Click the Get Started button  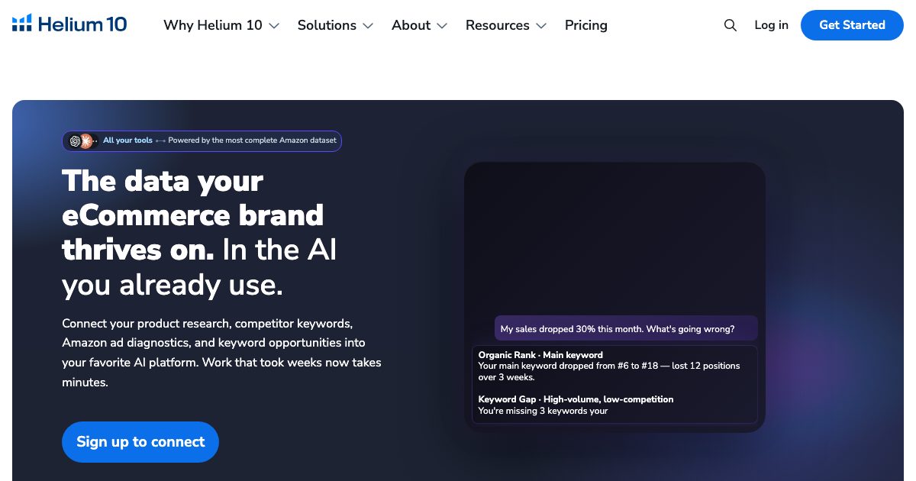[x=852, y=25]
